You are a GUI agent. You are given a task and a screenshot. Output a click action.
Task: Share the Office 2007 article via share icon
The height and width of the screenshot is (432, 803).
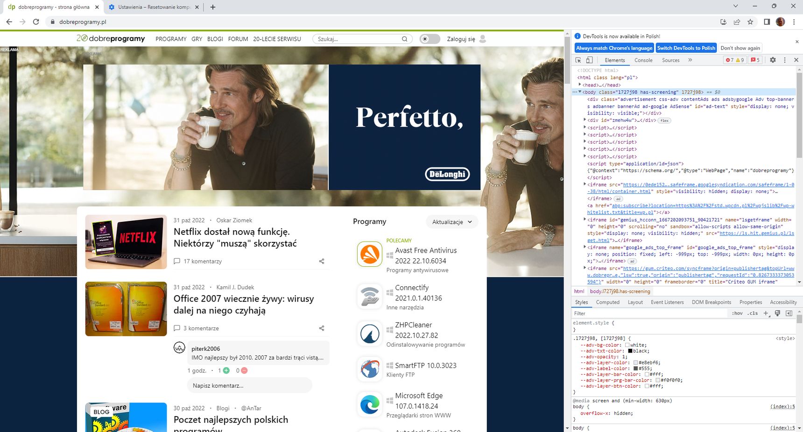pos(322,328)
